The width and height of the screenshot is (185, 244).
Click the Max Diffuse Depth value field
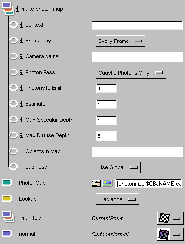[x=107, y=136]
